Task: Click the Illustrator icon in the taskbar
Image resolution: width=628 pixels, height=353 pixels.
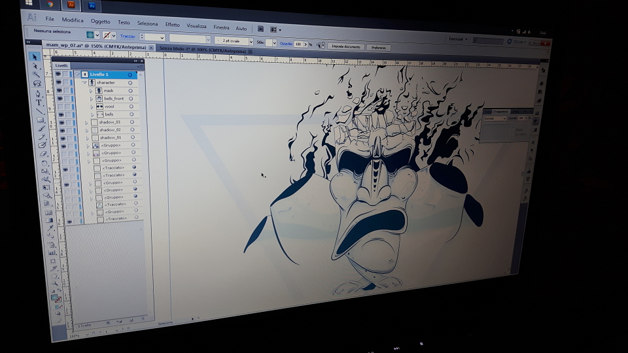Action: coord(71,5)
